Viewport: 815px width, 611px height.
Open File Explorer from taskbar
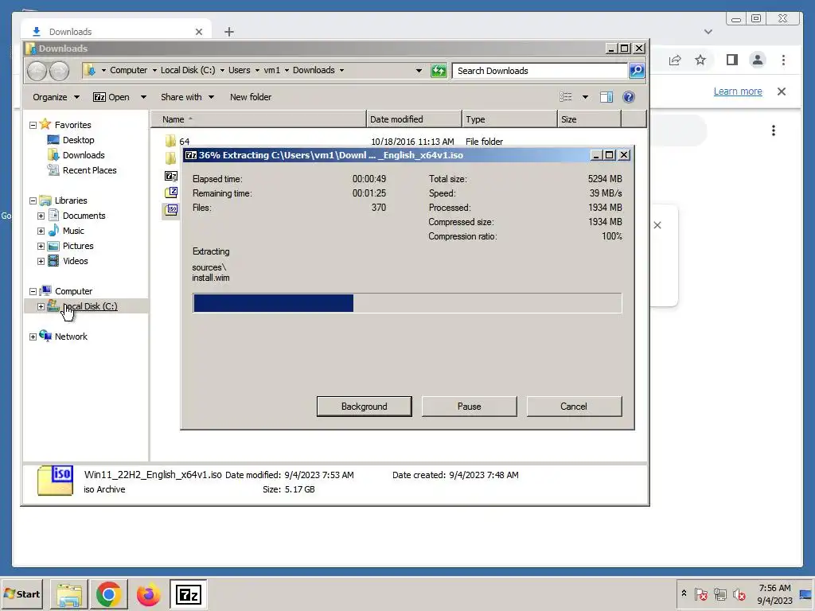(x=69, y=594)
